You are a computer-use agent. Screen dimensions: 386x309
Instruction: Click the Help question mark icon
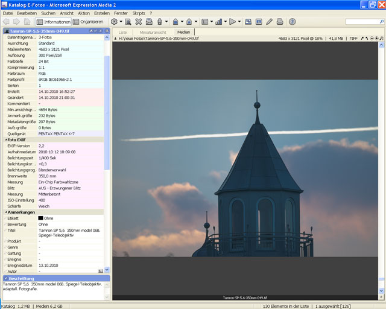click(292, 22)
